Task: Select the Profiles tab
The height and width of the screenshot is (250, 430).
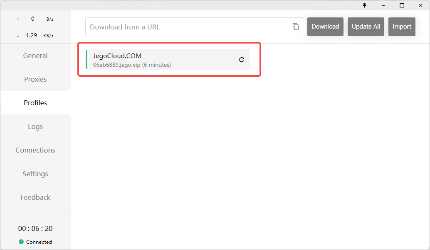Action: tap(35, 103)
